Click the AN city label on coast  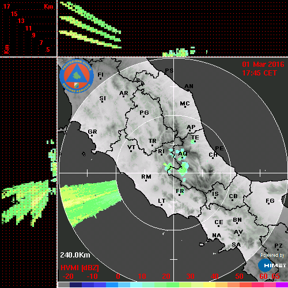189,86
